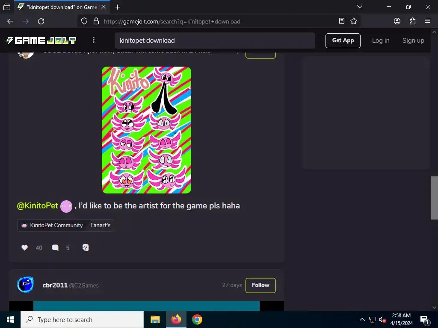Click the comment count 5
Viewport: 438px width, 328px height.
point(68,248)
